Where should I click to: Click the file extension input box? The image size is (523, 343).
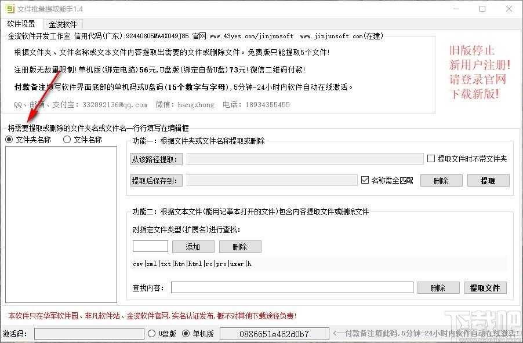tap(150, 246)
